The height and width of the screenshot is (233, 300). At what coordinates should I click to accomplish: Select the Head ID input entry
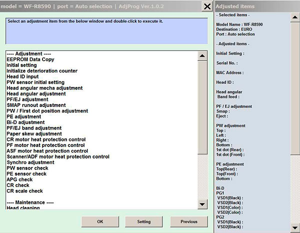pyautogui.click(x=22, y=76)
